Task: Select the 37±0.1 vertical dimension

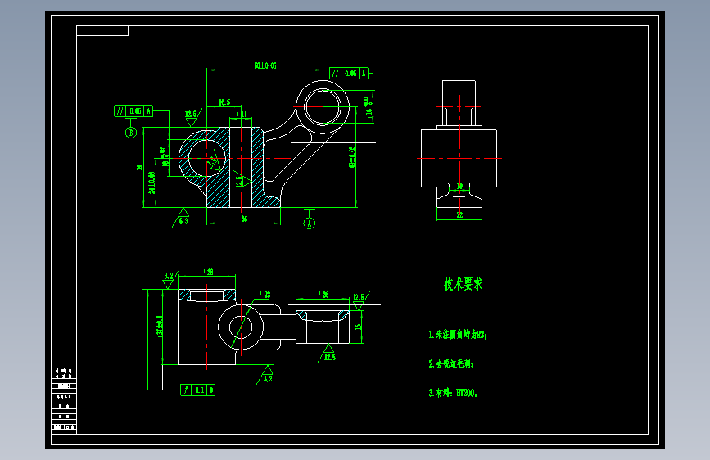Action: (160, 326)
